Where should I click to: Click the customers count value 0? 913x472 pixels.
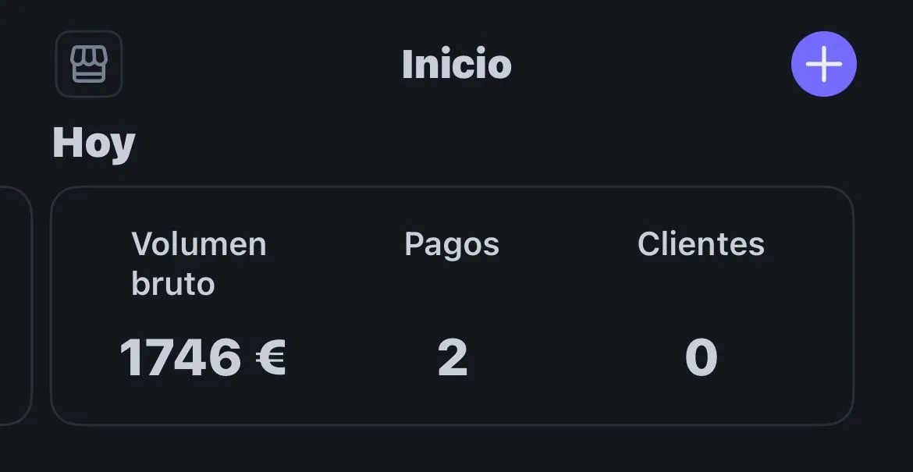point(701,358)
